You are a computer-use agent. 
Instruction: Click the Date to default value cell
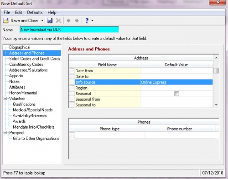coord(176,76)
